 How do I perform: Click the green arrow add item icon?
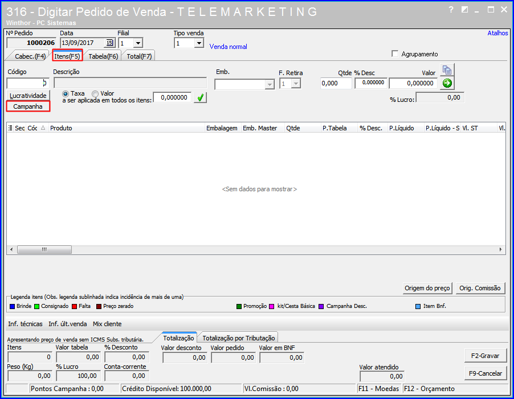[447, 83]
